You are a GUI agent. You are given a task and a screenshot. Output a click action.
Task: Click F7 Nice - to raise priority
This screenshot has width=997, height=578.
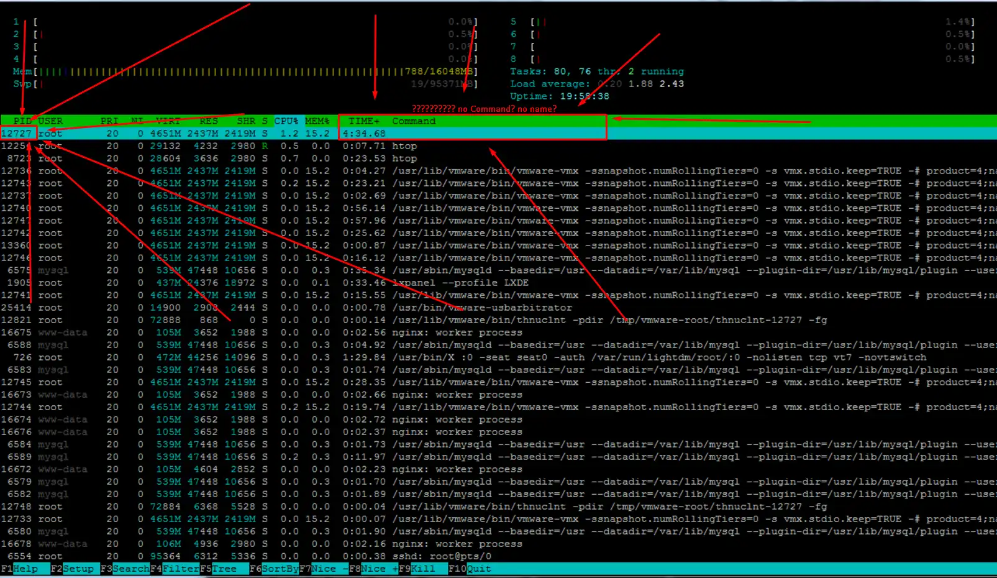[x=324, y=569]
